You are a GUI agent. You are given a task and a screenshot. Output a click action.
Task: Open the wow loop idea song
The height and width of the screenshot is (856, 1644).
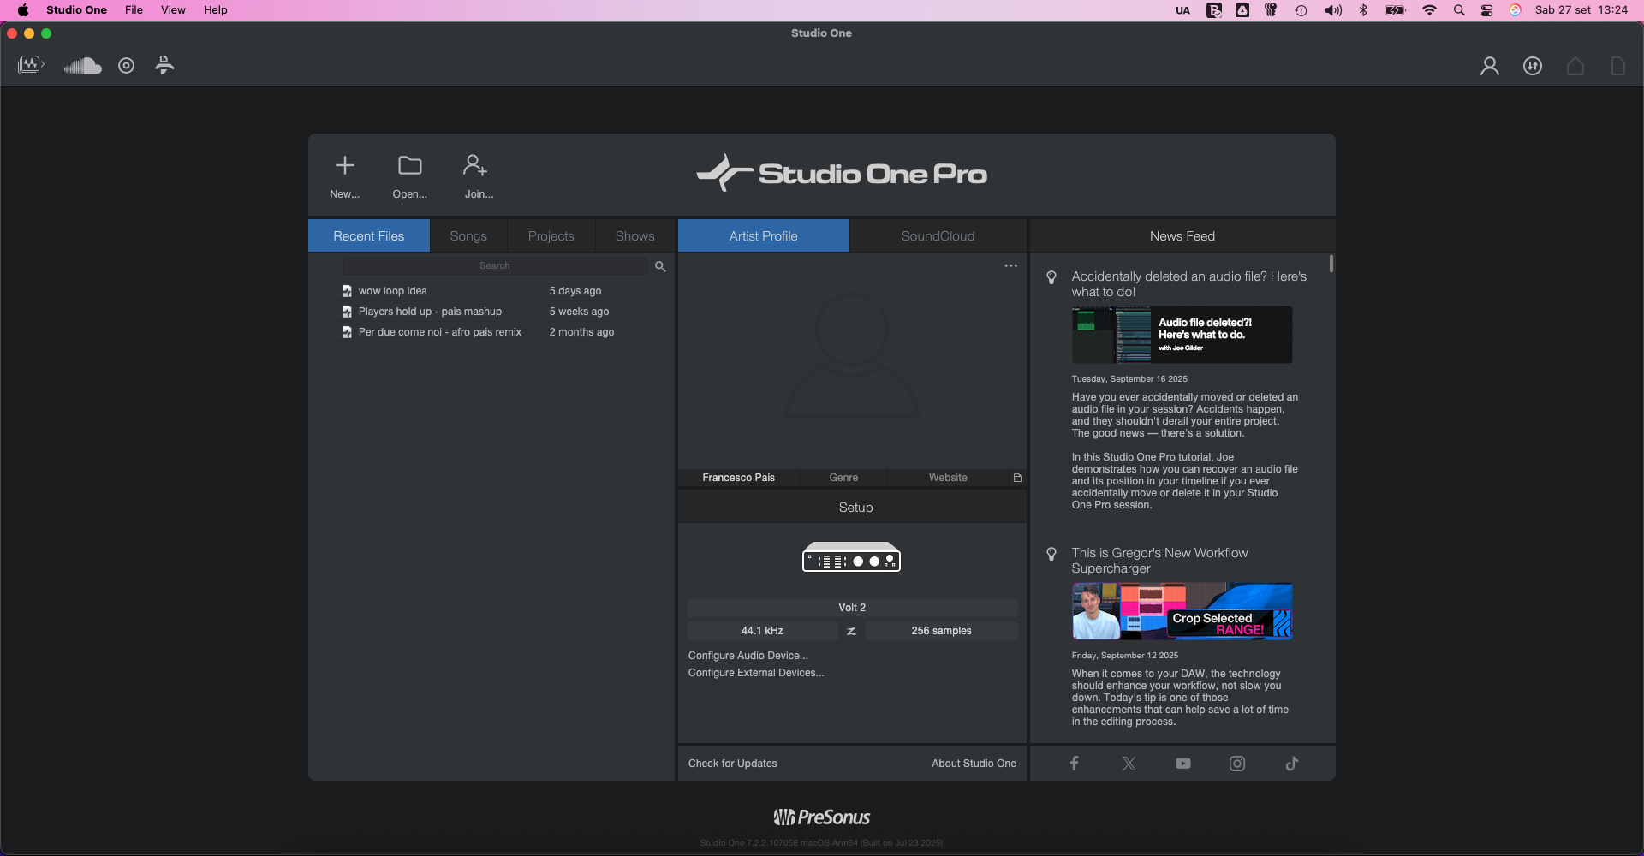pyautogui.click(x=491, y=291)
